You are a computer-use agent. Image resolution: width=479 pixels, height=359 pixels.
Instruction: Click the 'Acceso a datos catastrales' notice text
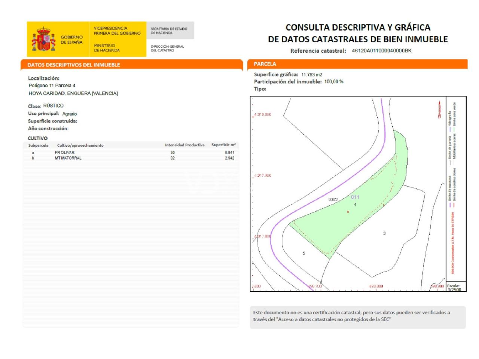[x=352, y=316]
